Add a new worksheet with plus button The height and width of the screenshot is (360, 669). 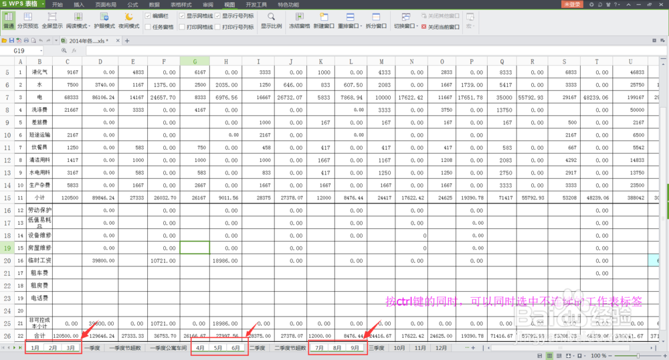click(x=473, y=348)
